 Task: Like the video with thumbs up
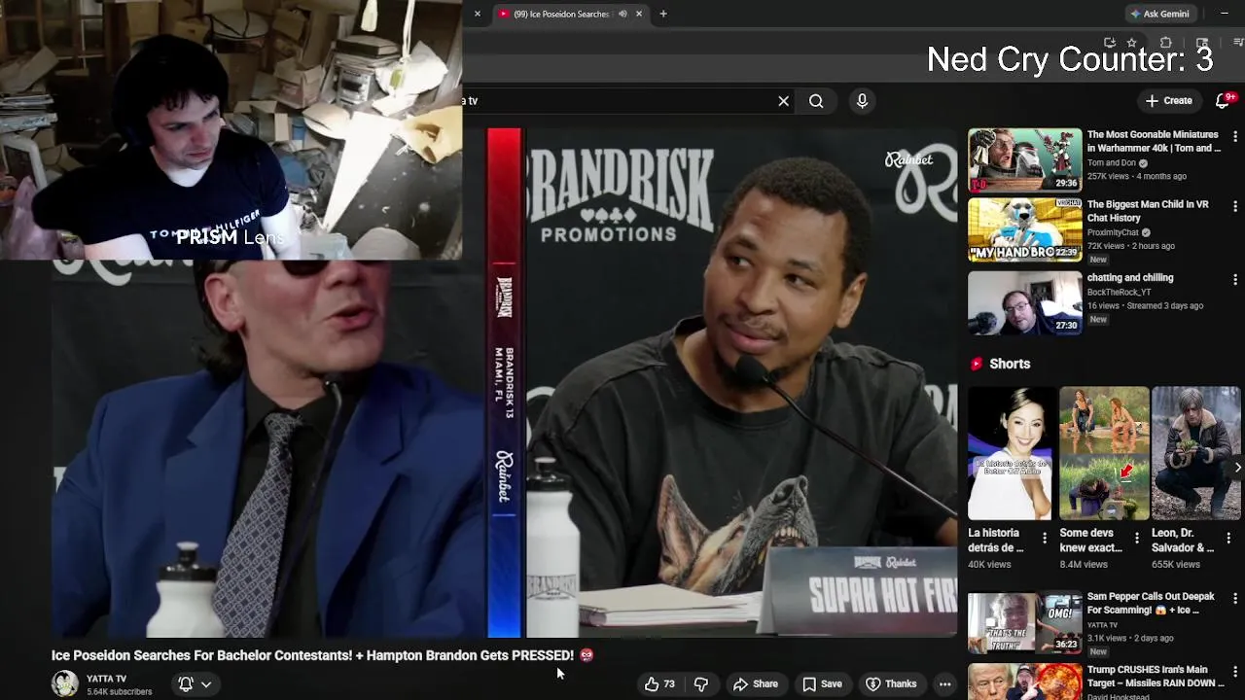(660, 684)
